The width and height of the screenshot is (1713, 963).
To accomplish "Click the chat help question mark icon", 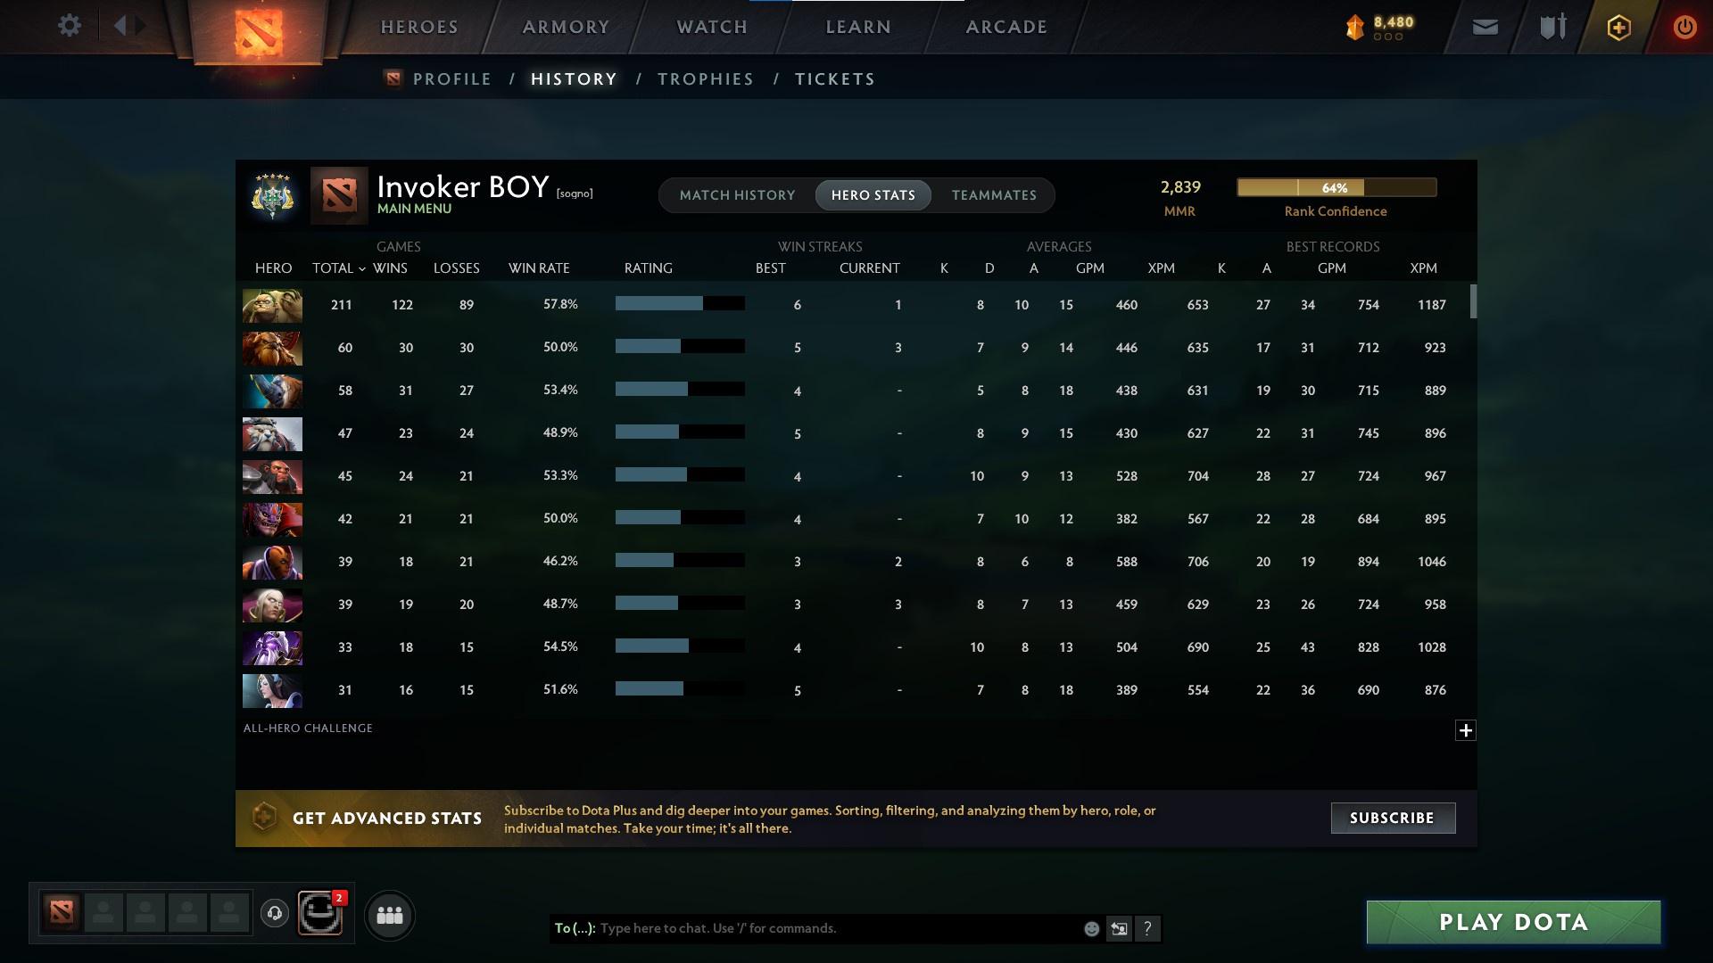I will (x=1148, y=928).
